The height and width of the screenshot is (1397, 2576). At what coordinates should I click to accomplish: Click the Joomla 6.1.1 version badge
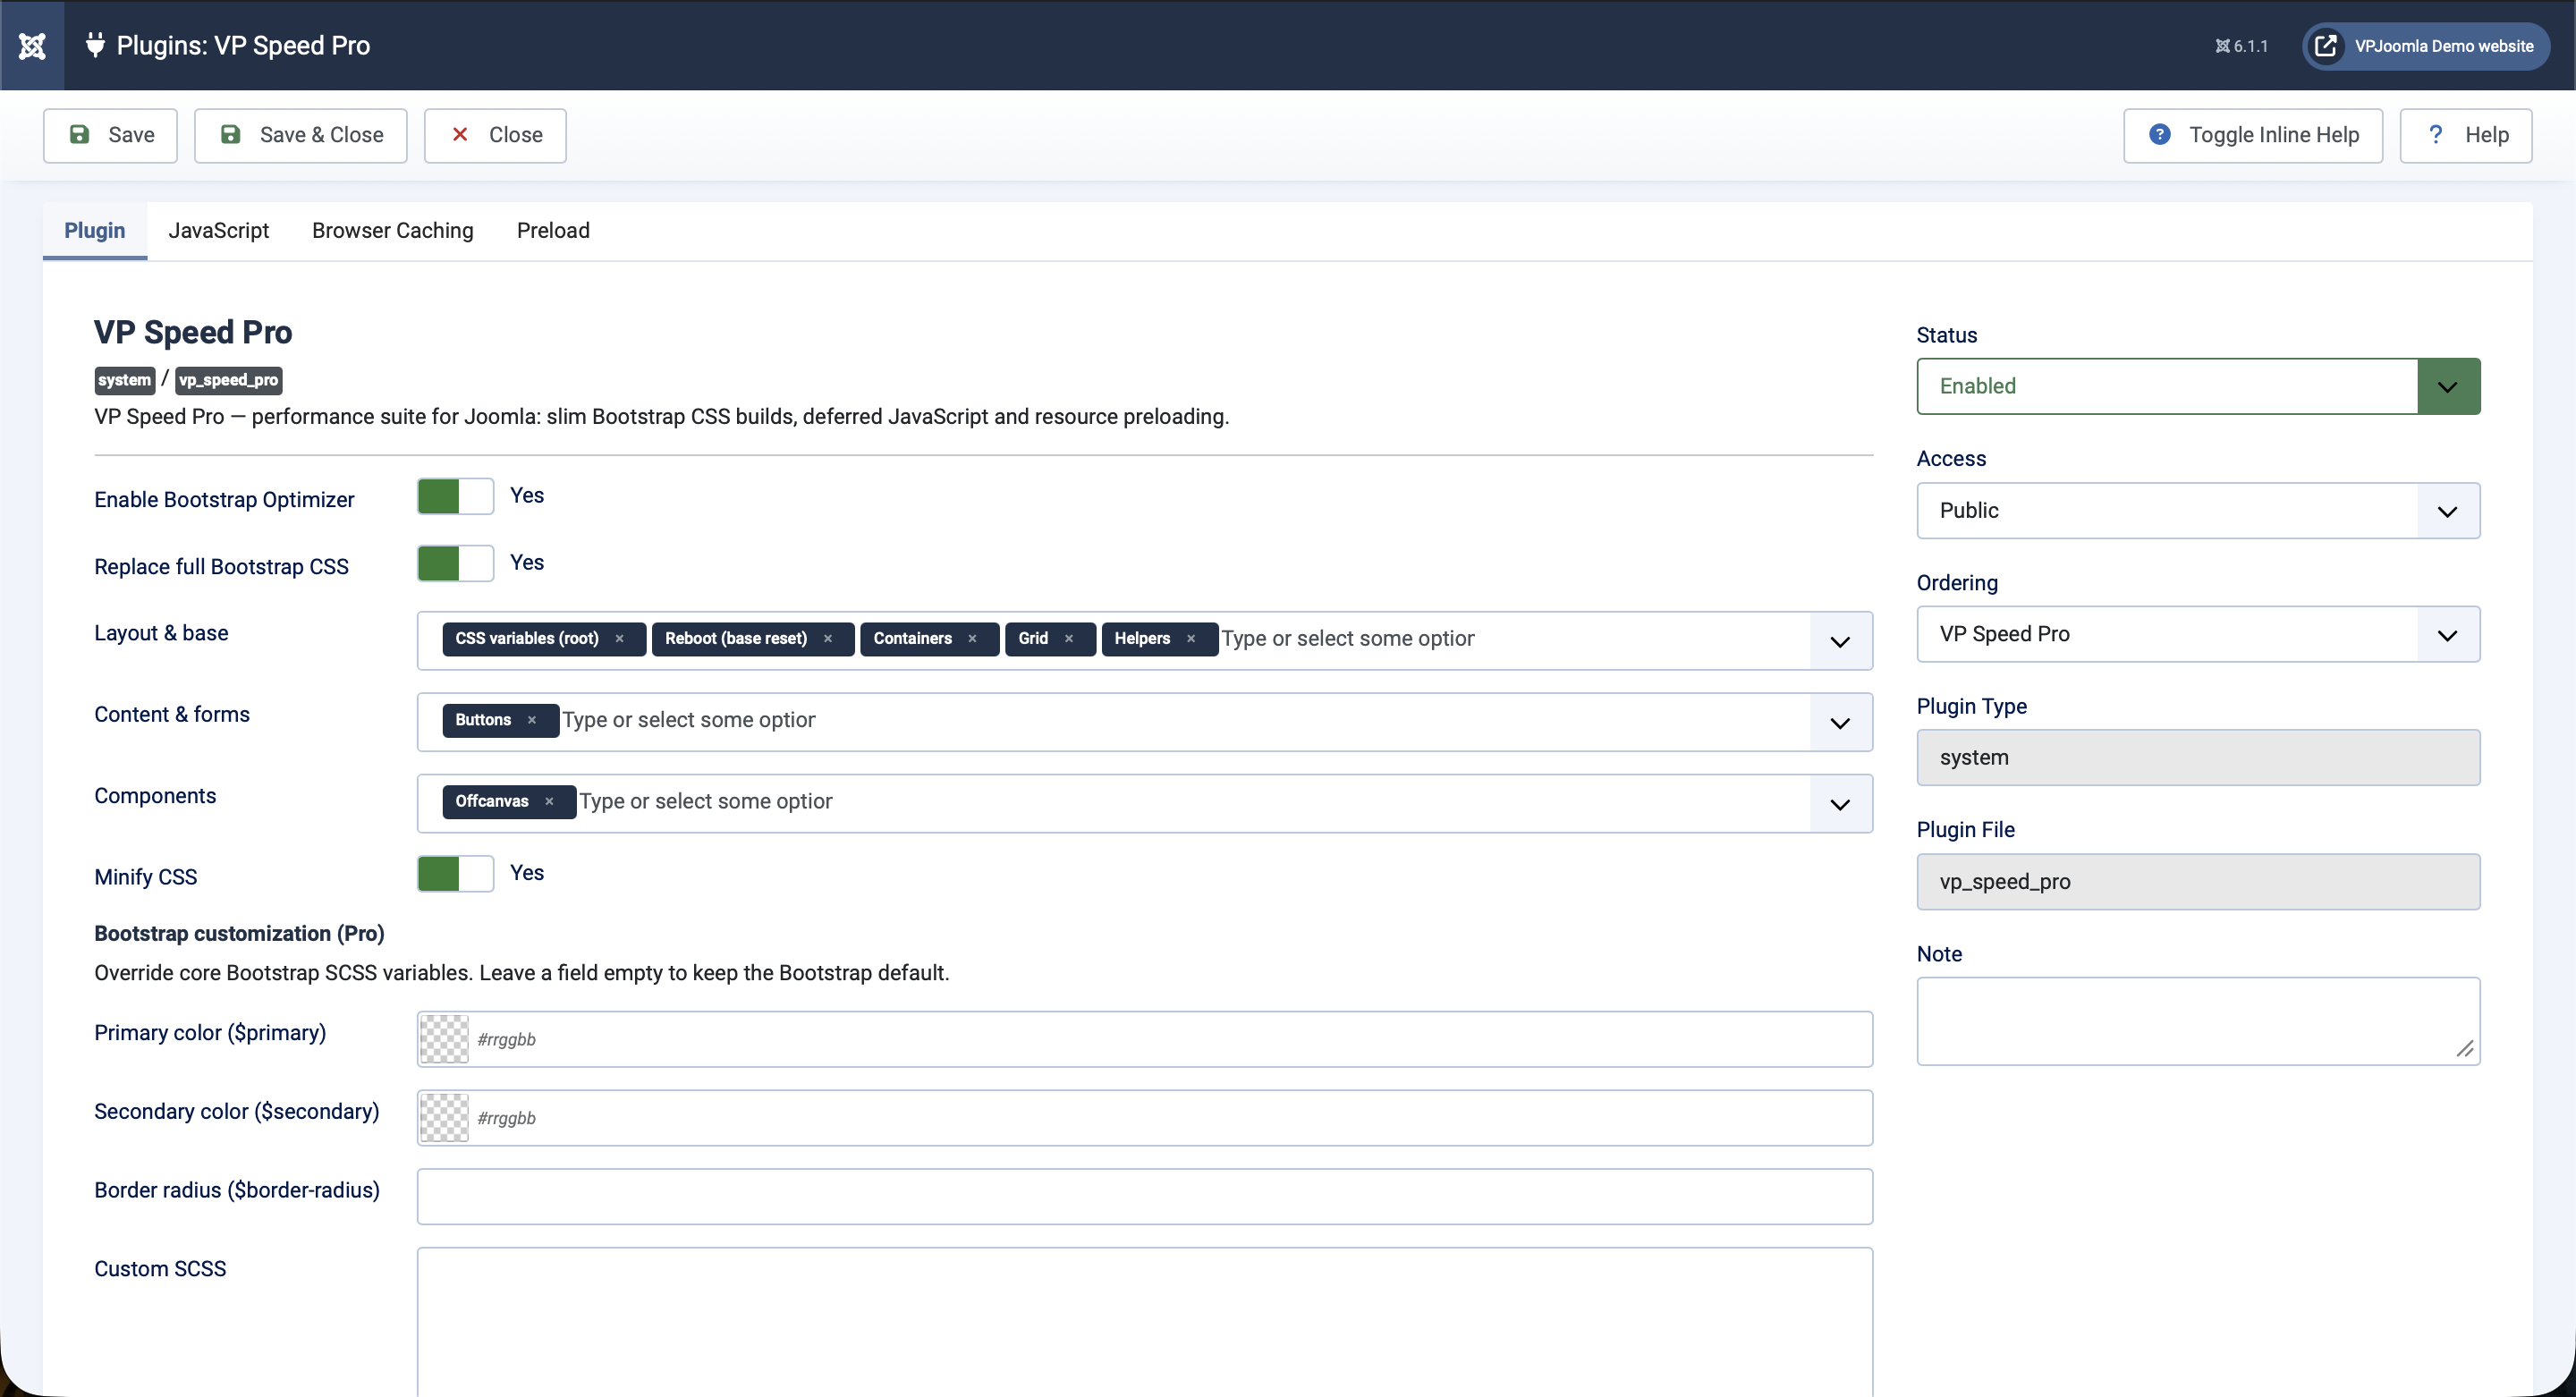coord(2241,46)
